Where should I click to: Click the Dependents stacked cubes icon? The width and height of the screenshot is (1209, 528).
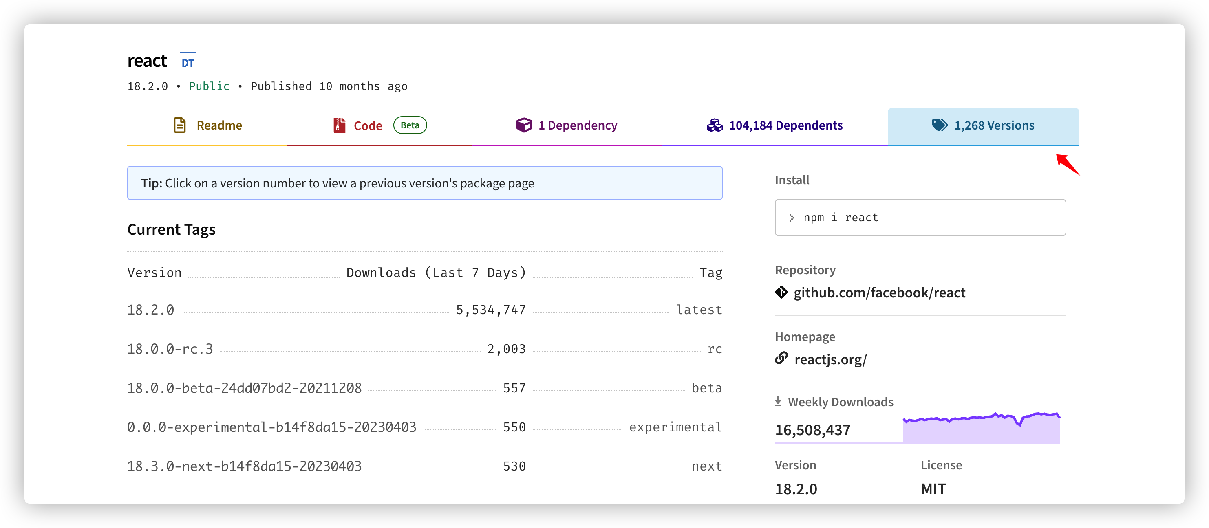click(714, 125)
